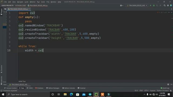Open the Python Console tool window

coord(68,88)
